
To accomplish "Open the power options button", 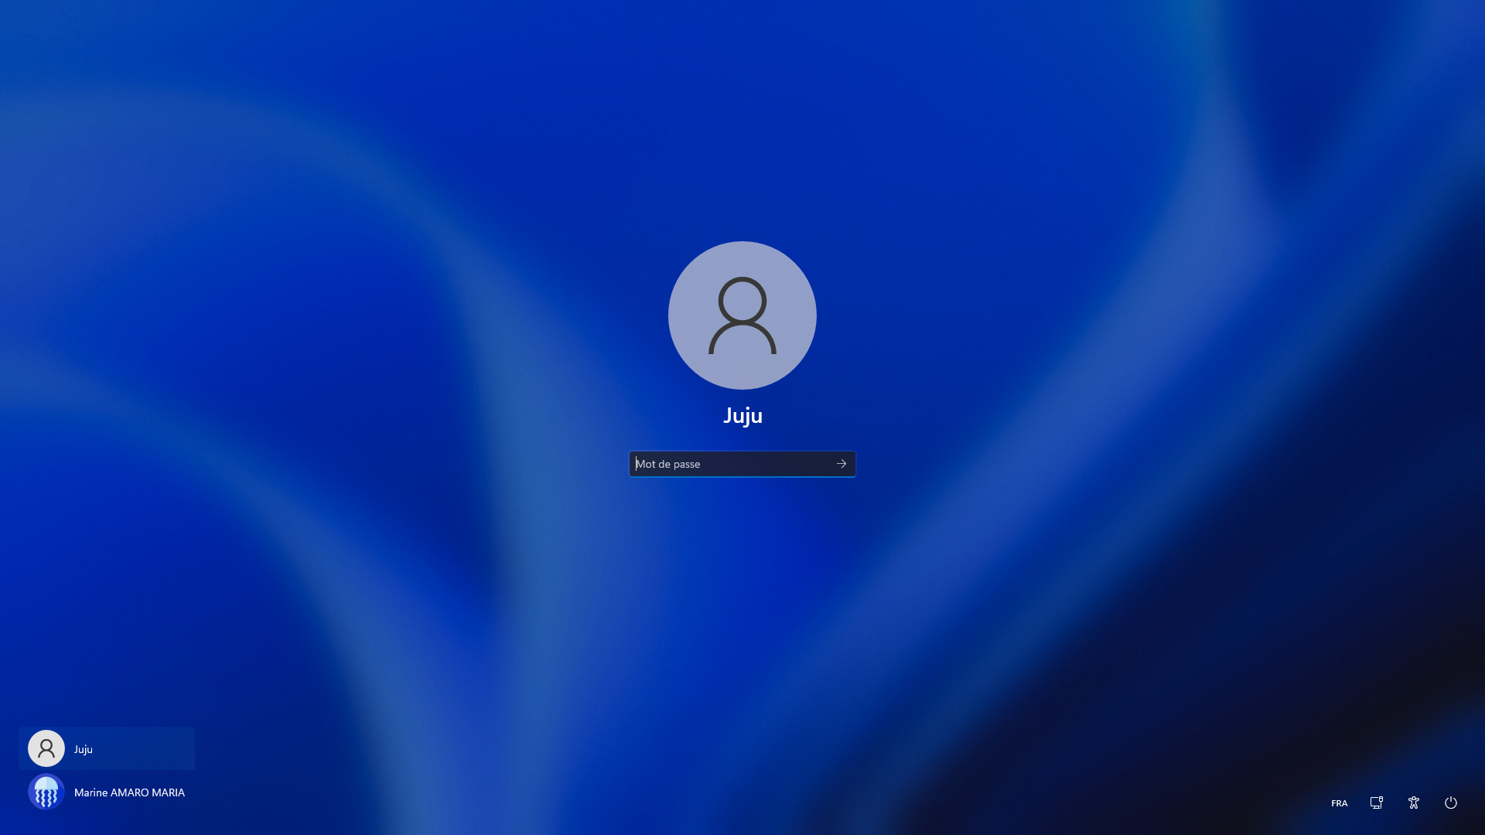I will tap(1451, 803).
